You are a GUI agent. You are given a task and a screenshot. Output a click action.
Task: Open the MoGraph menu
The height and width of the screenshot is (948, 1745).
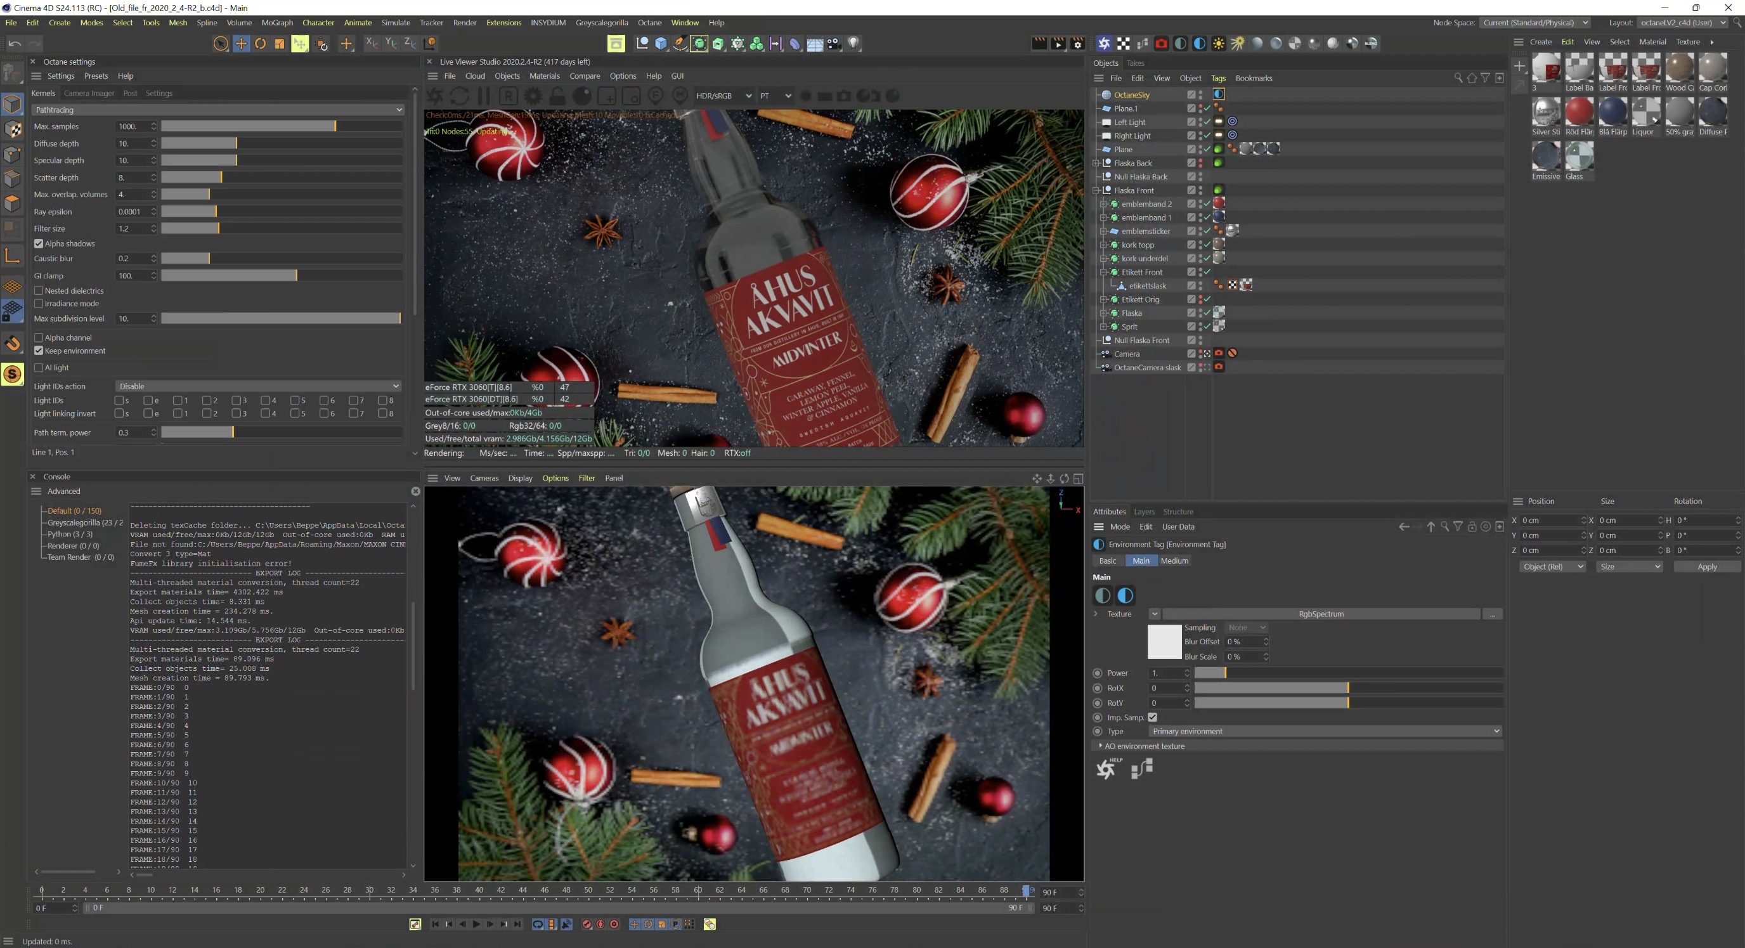pyautogui.click(x=277, y=22)
